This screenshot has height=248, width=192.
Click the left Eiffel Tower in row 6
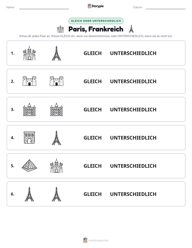click(29, 194)
